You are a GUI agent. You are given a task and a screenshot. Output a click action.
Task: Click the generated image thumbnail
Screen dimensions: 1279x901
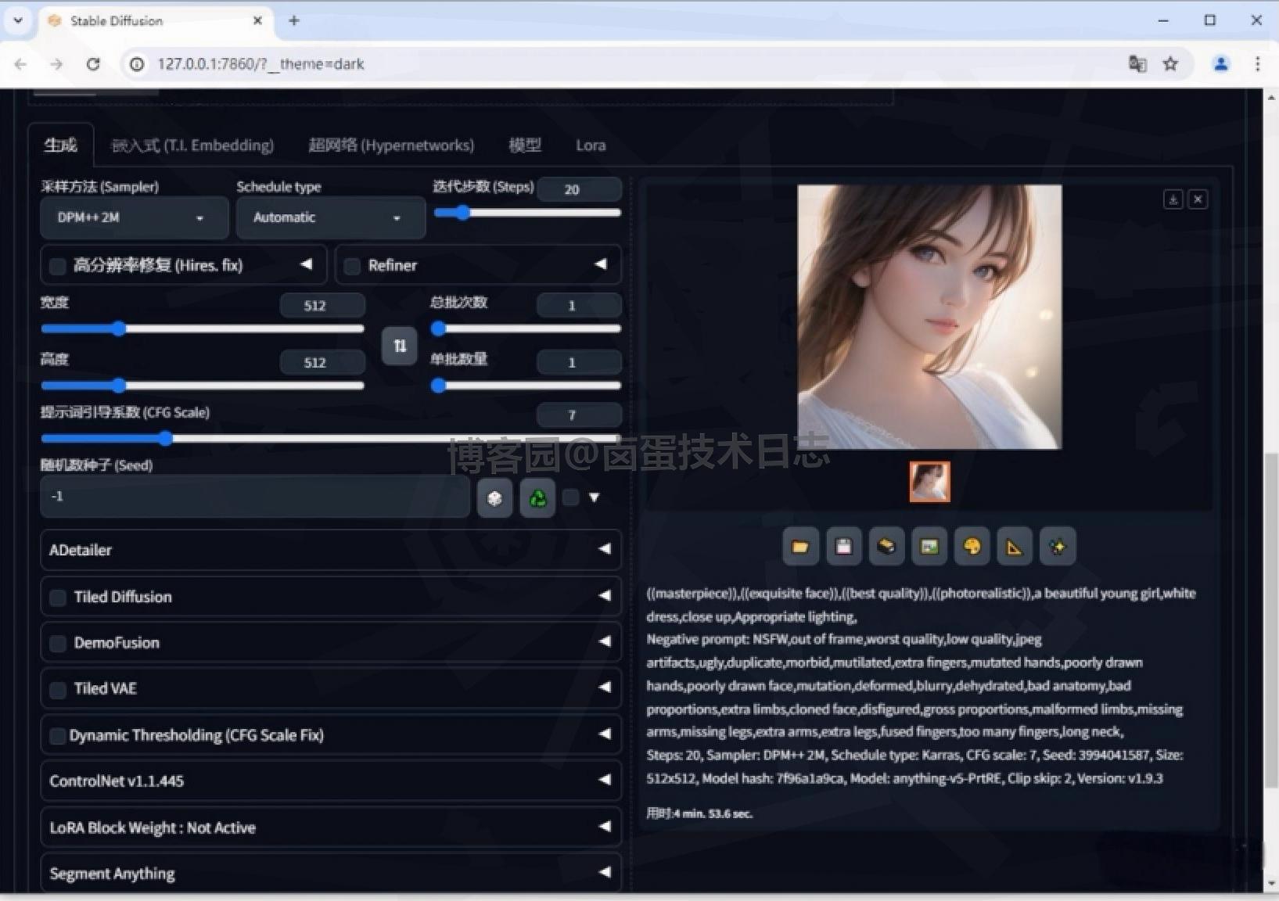[x=929, y=481]
